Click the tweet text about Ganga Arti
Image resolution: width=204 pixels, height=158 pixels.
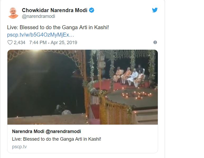(58, 28)
